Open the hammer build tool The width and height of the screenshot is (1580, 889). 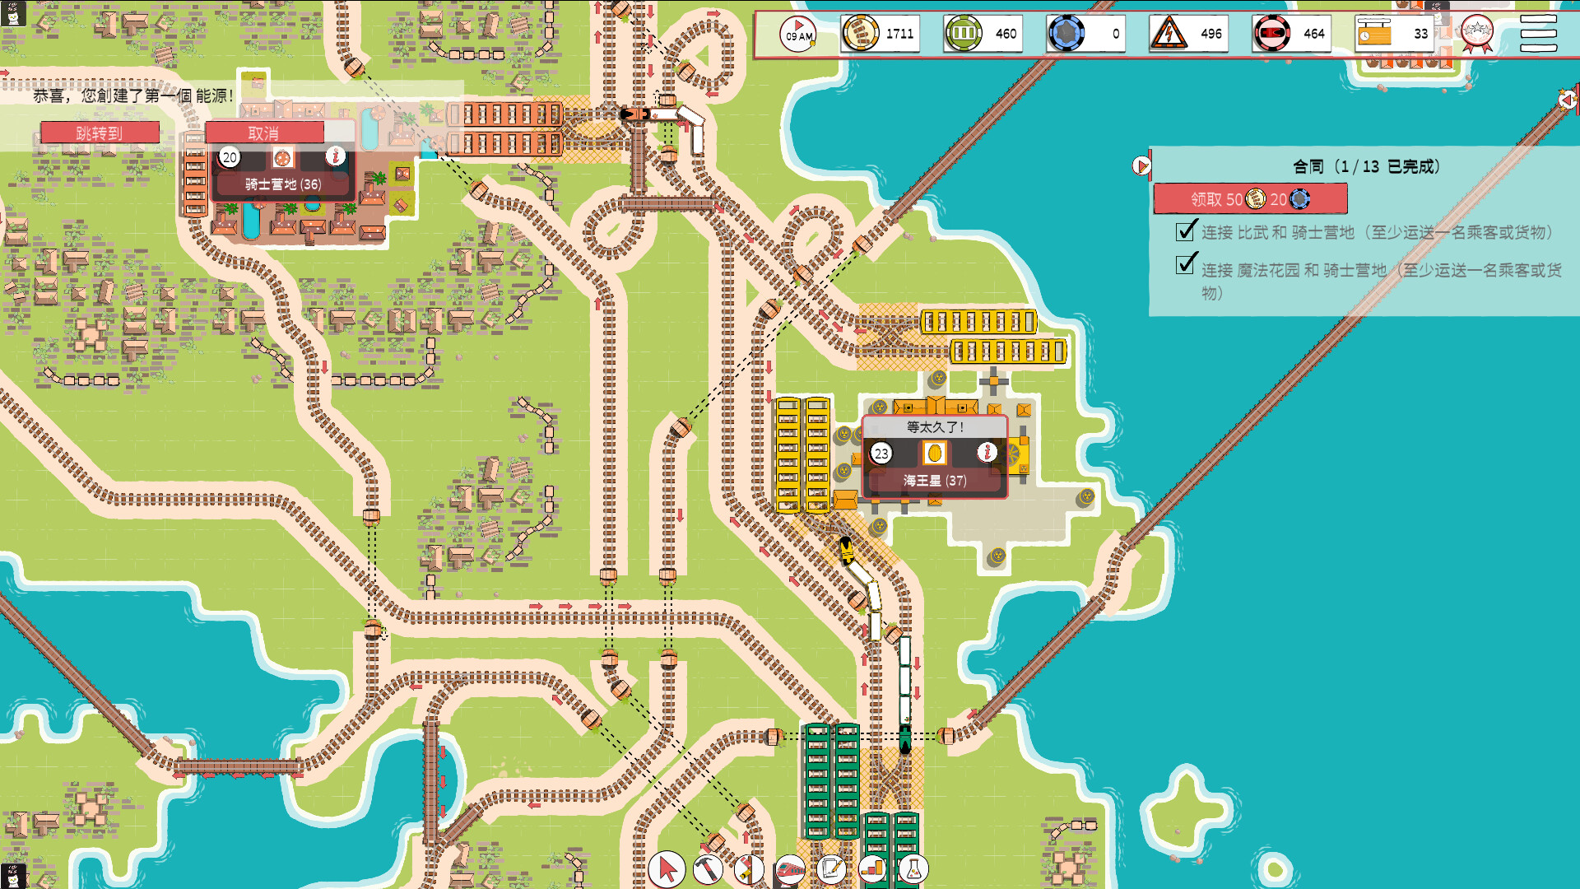point(709,868)
